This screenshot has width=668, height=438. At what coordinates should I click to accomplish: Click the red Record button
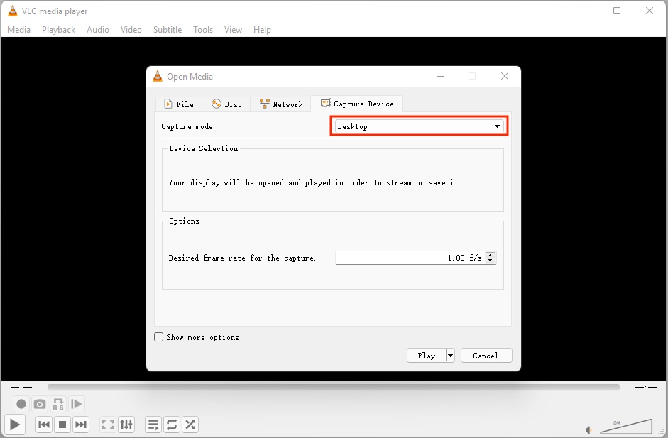coord(21,404)
